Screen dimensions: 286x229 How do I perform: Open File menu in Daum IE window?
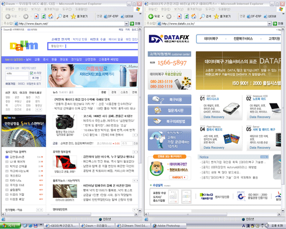point(10,9)
